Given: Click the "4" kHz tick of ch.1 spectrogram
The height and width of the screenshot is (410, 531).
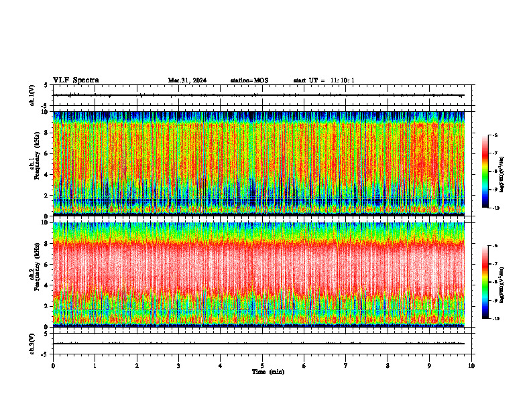Looking at the screenshot, I should [46, 175].
